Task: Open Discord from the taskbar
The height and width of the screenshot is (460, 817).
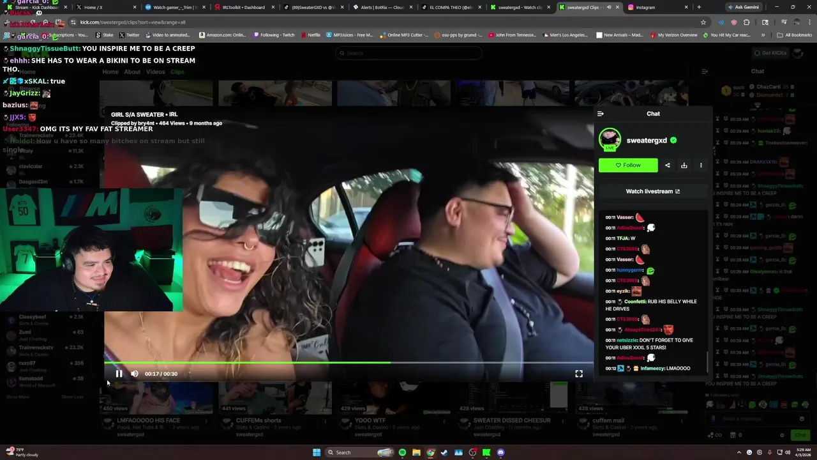Action: pos(500,452)
